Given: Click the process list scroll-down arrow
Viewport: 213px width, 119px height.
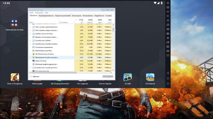Looking at the screenshot, I should coord(113,70).
